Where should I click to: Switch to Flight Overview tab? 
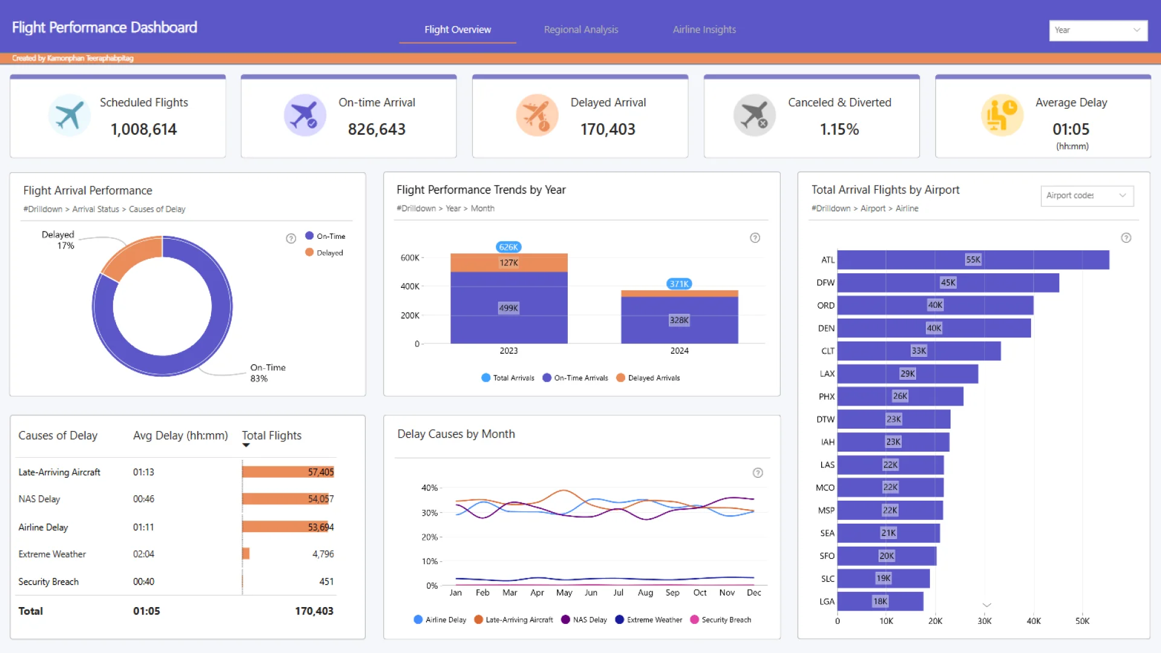coord(458,30)
